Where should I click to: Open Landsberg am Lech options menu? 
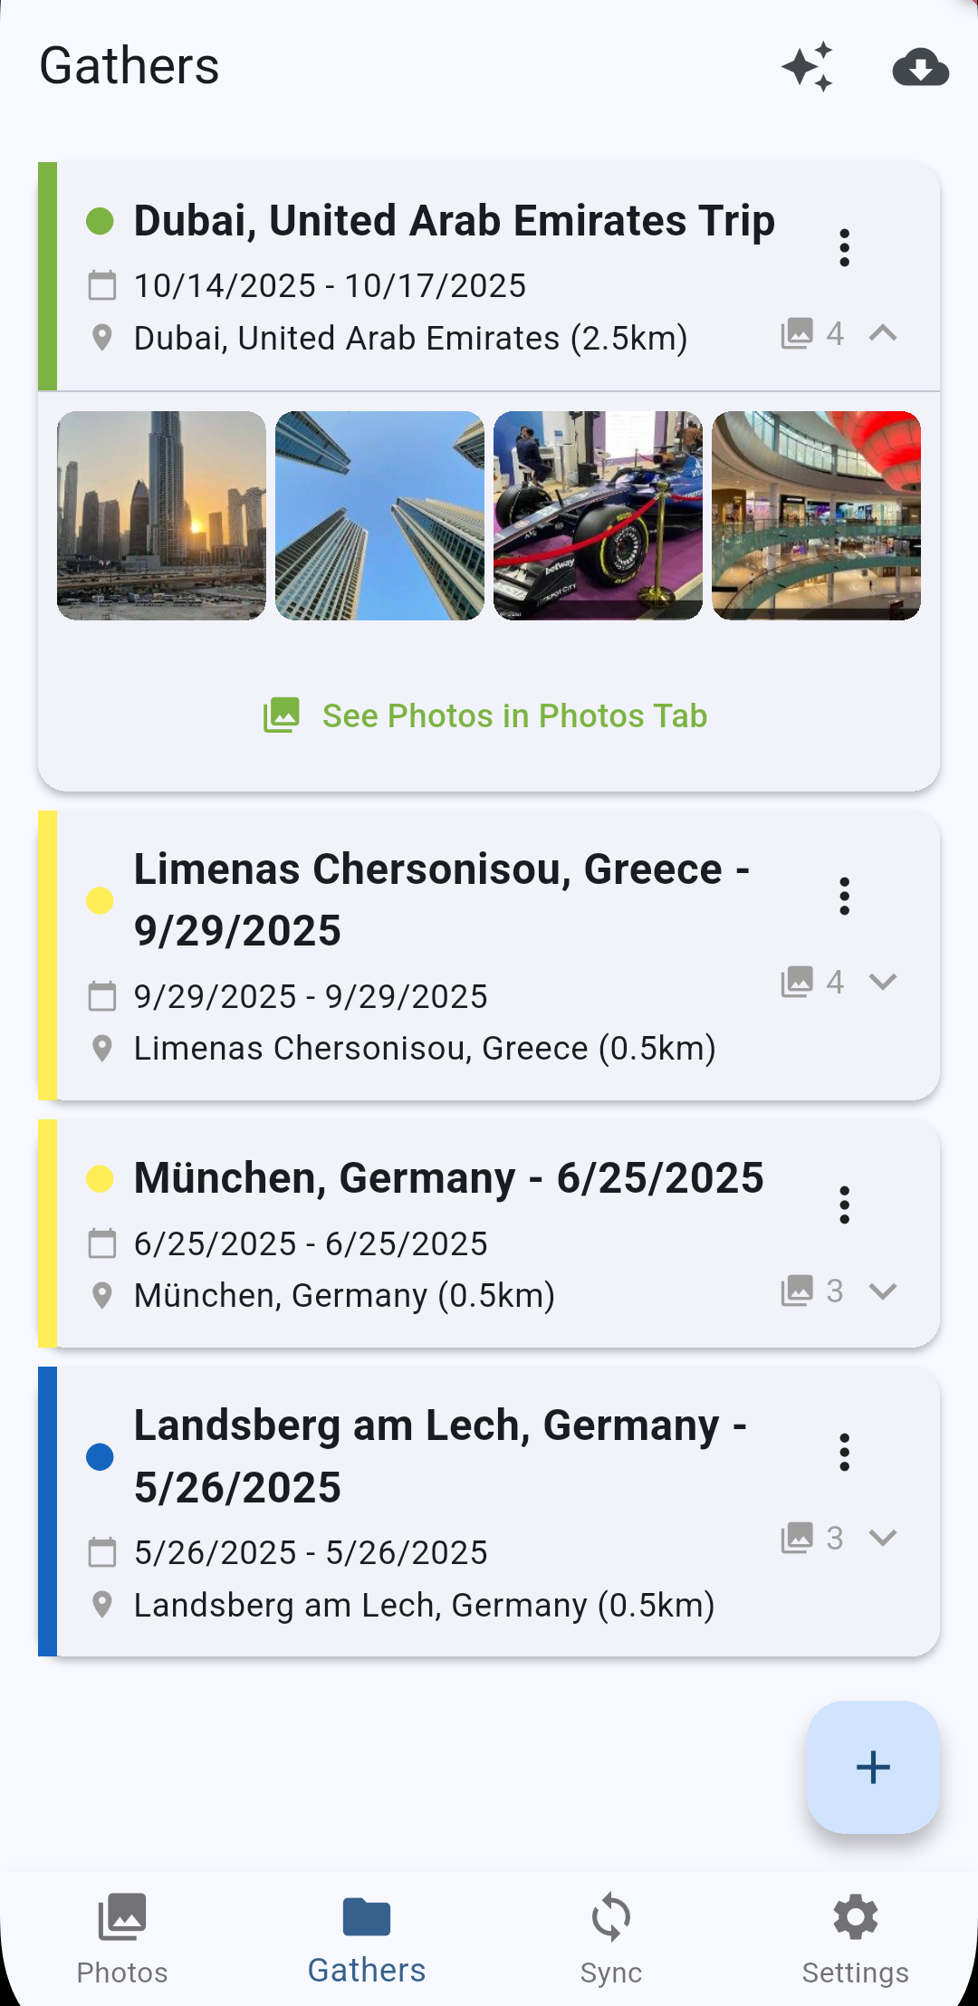844,1452
